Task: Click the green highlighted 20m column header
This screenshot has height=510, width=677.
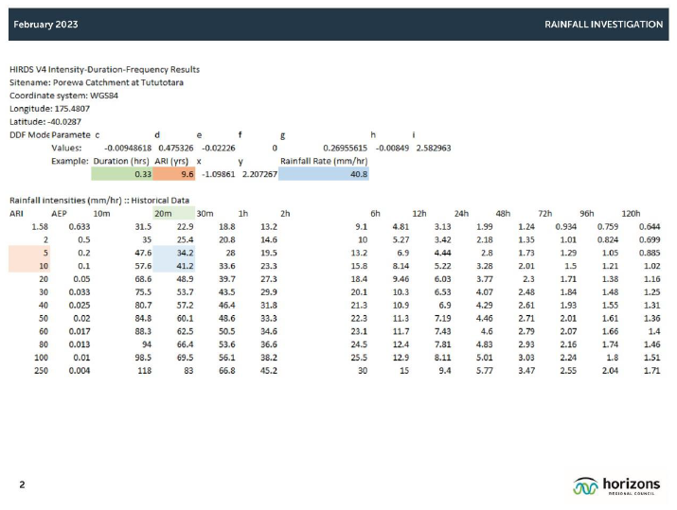Action: pos(163,214)
